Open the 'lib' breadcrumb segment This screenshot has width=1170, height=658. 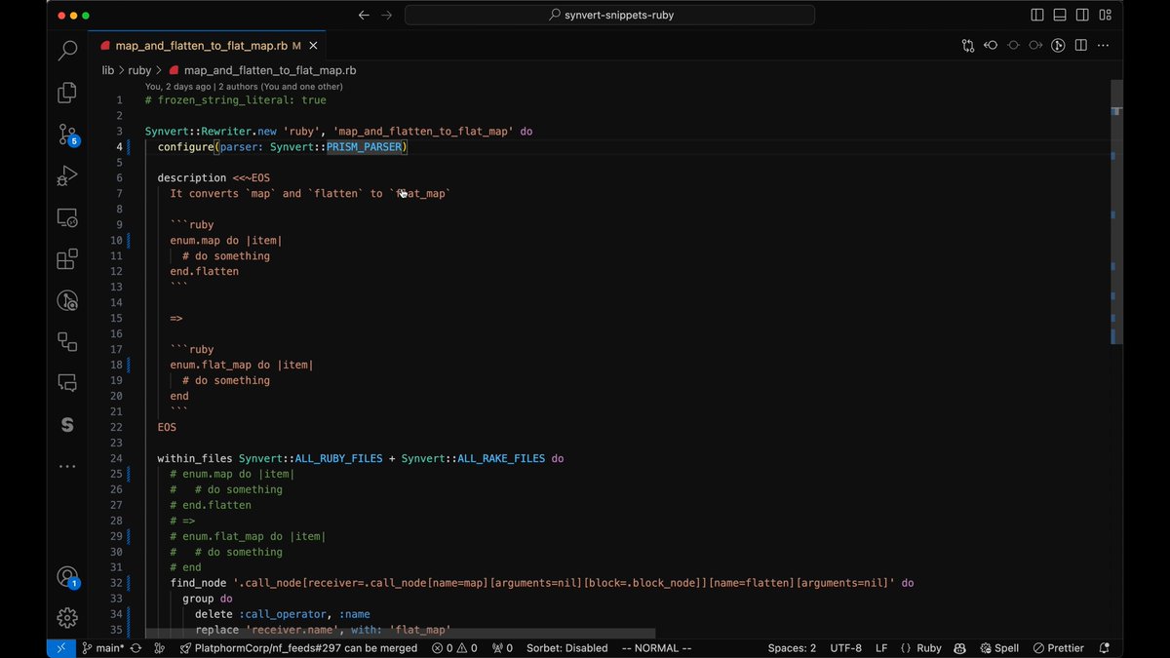tap(108, 70)
